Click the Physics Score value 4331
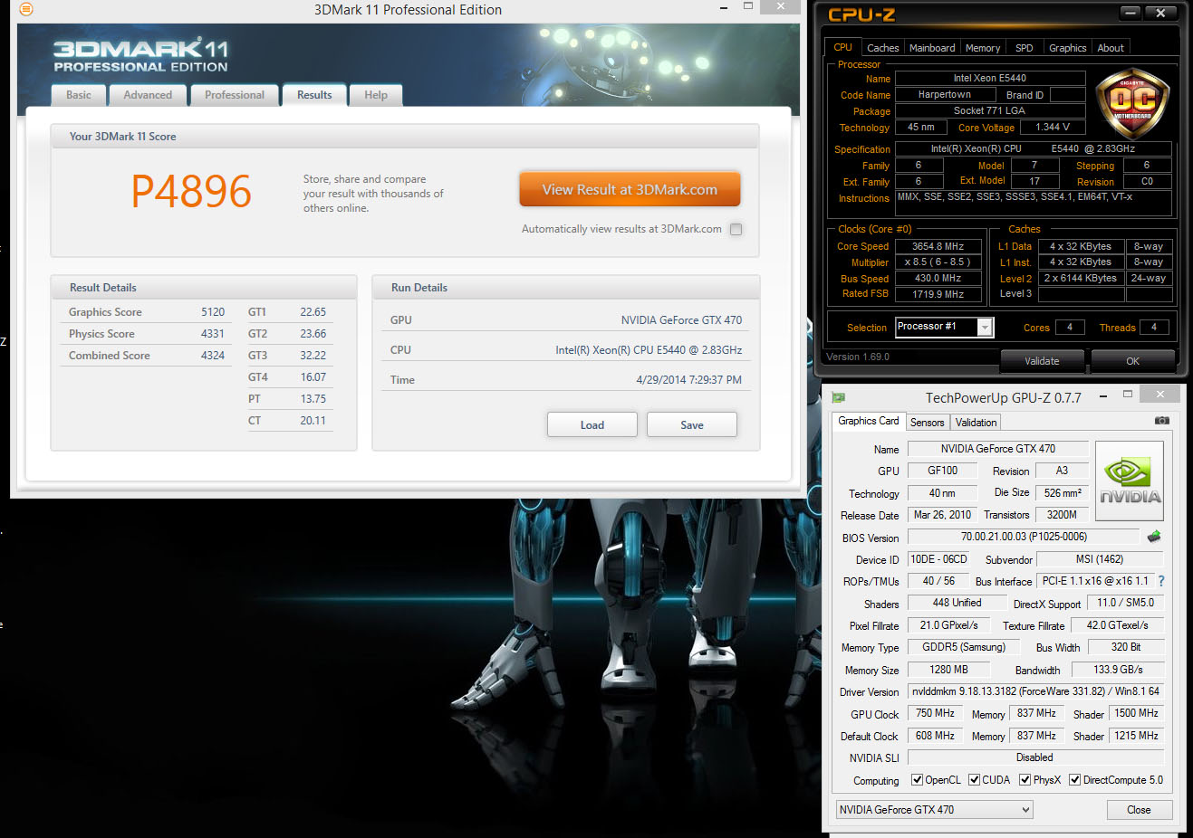The height and width of the screenshot is (838, 1193). pyautogui.click(x=213, y=334)
